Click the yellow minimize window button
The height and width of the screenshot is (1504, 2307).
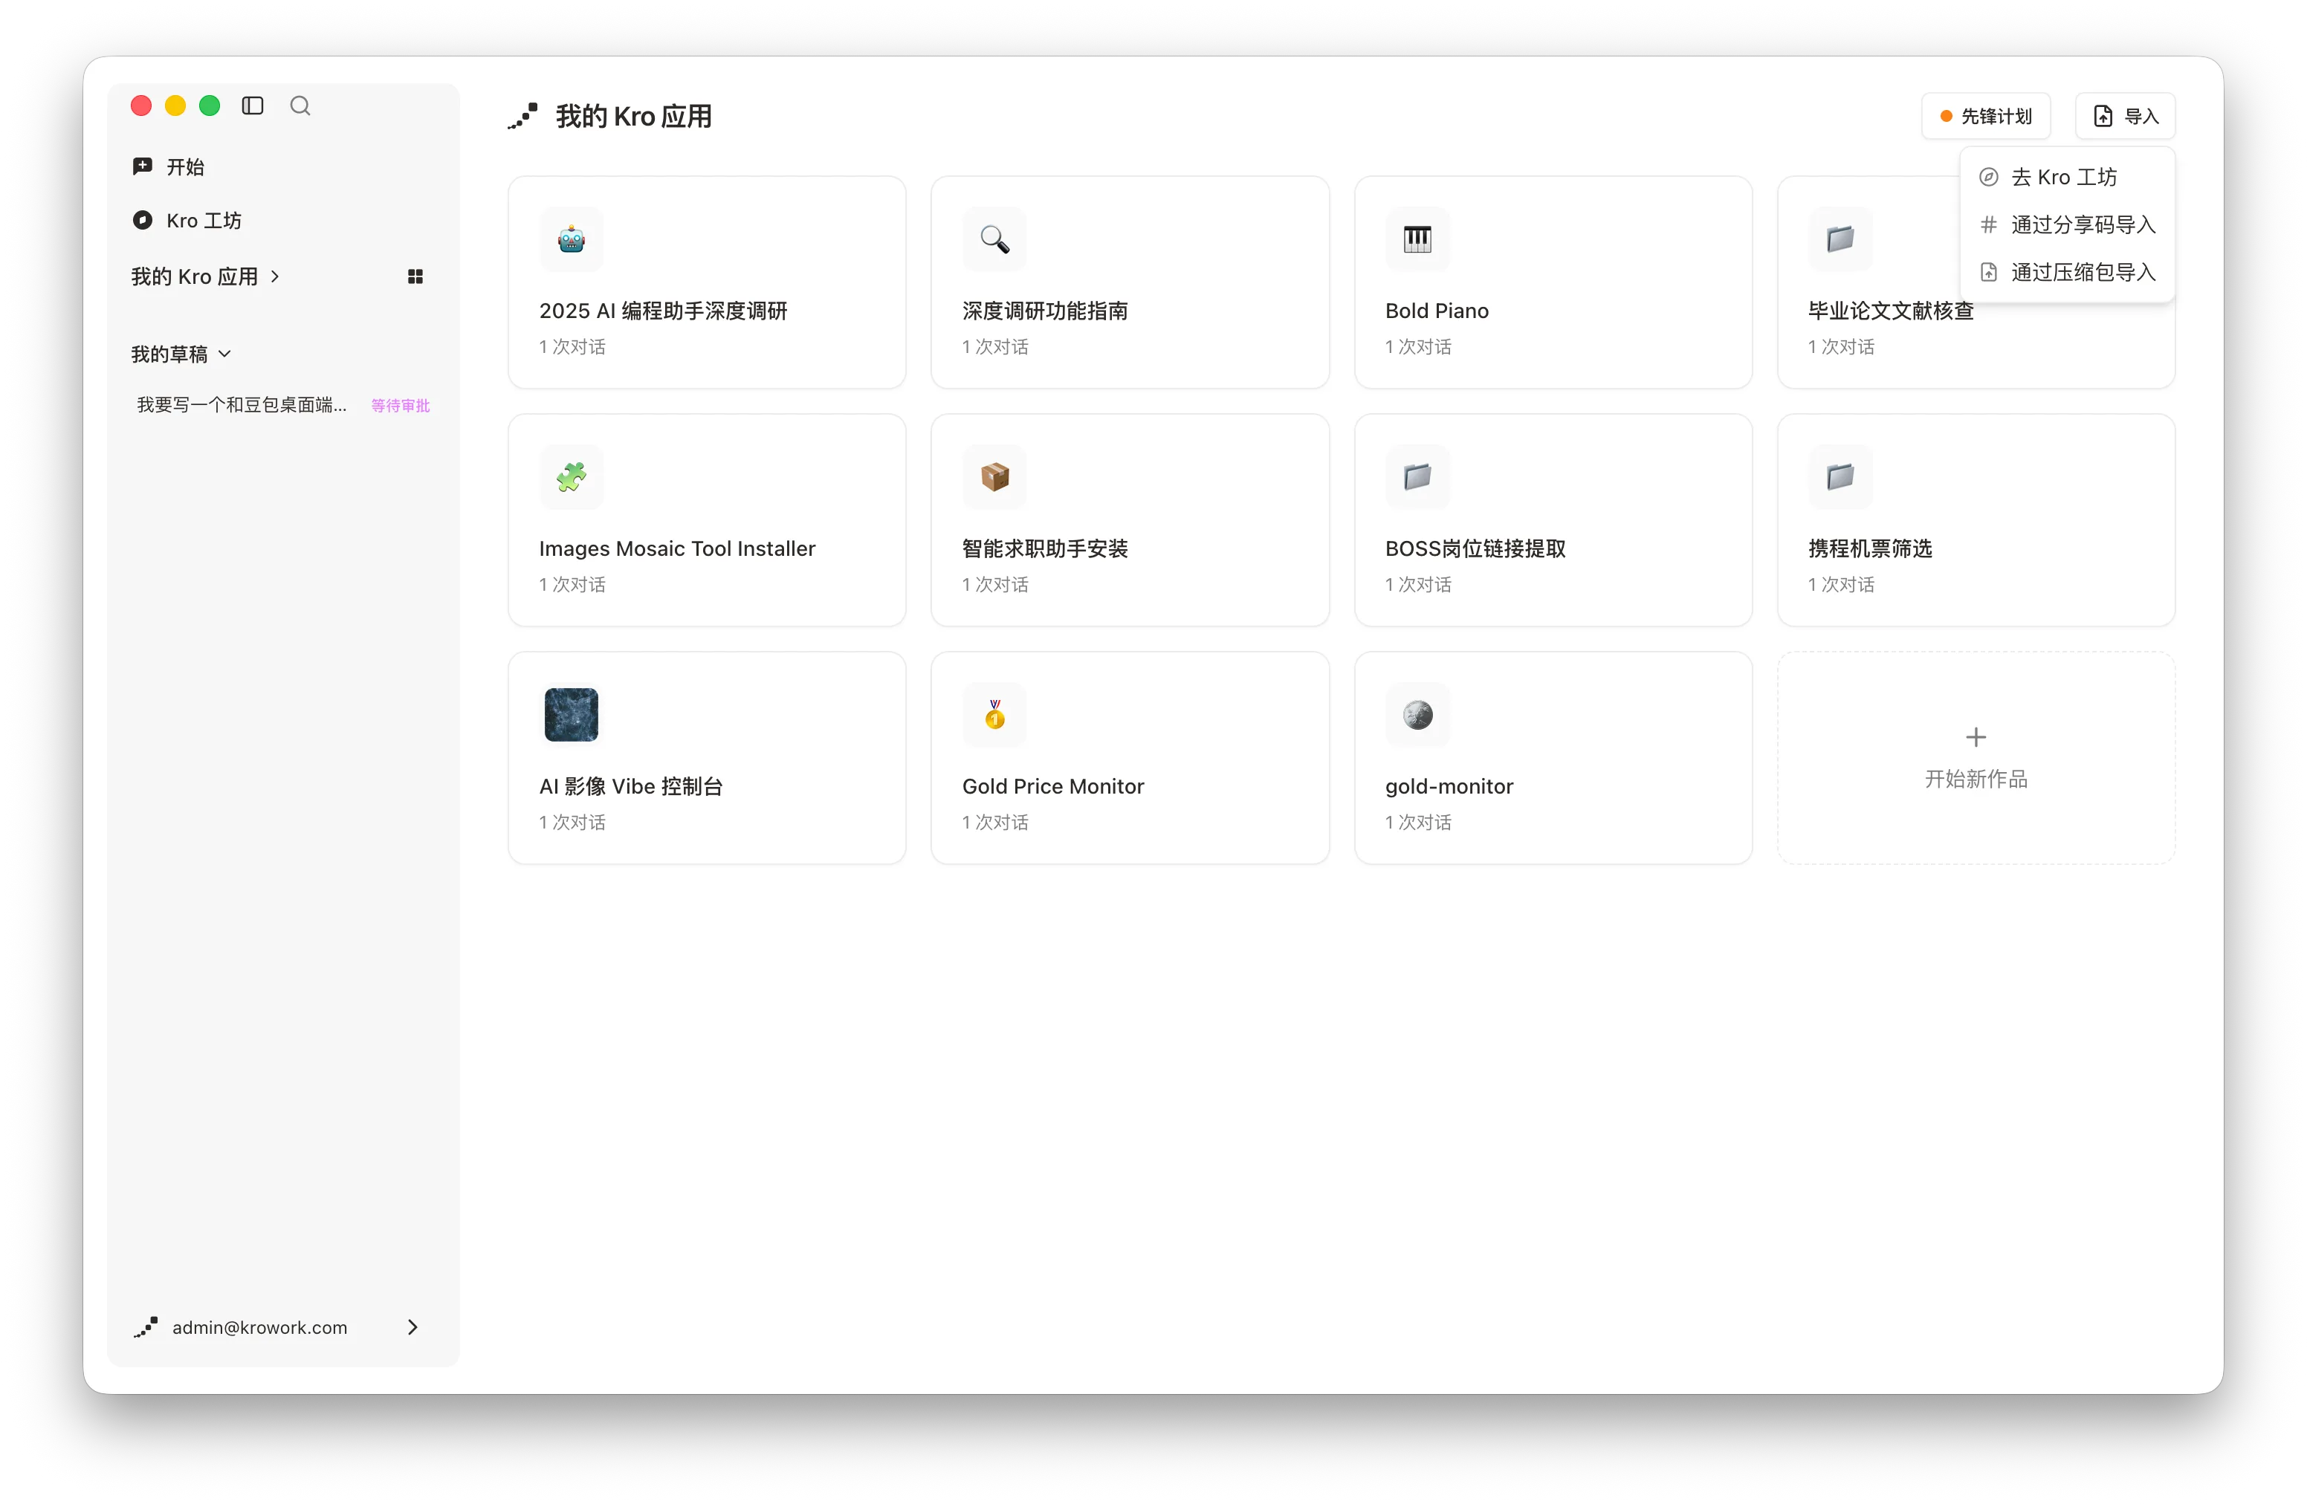[x=175, y=106]
